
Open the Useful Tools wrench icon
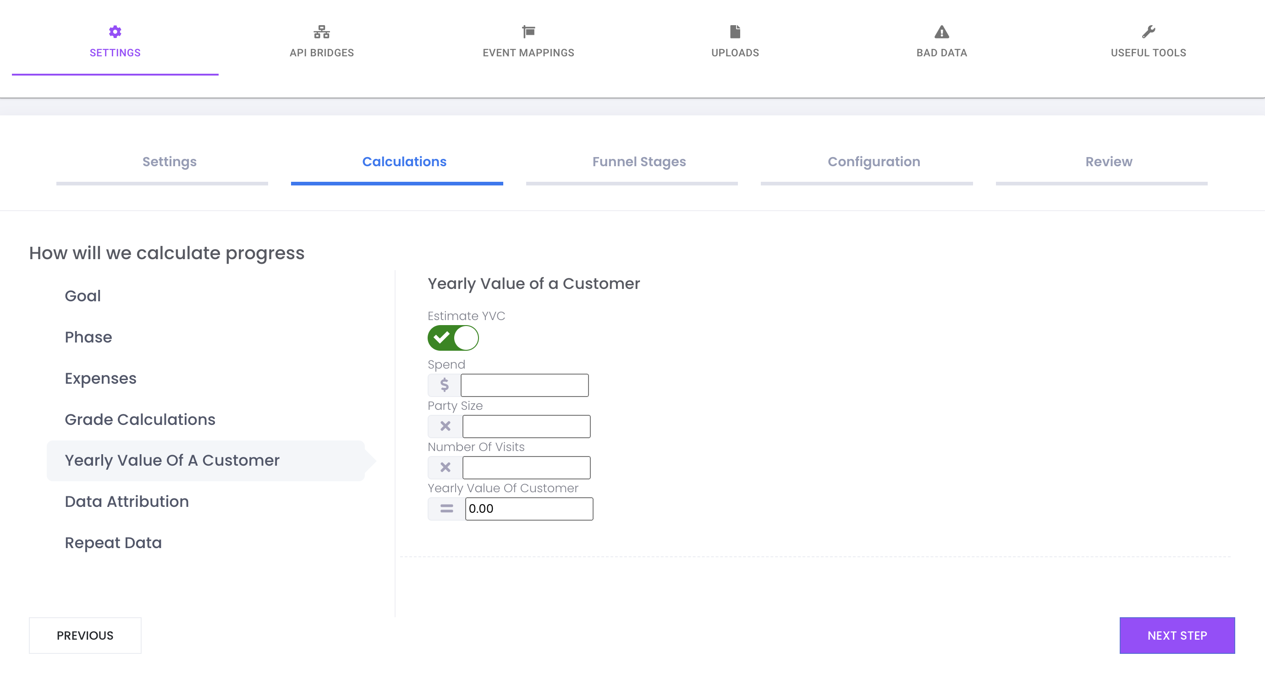click(1148, 32)
